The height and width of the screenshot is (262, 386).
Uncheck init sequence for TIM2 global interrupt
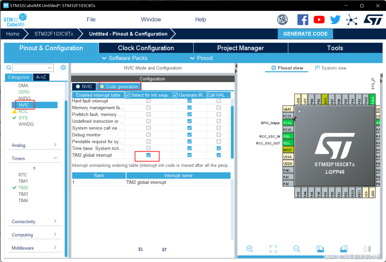148,155
